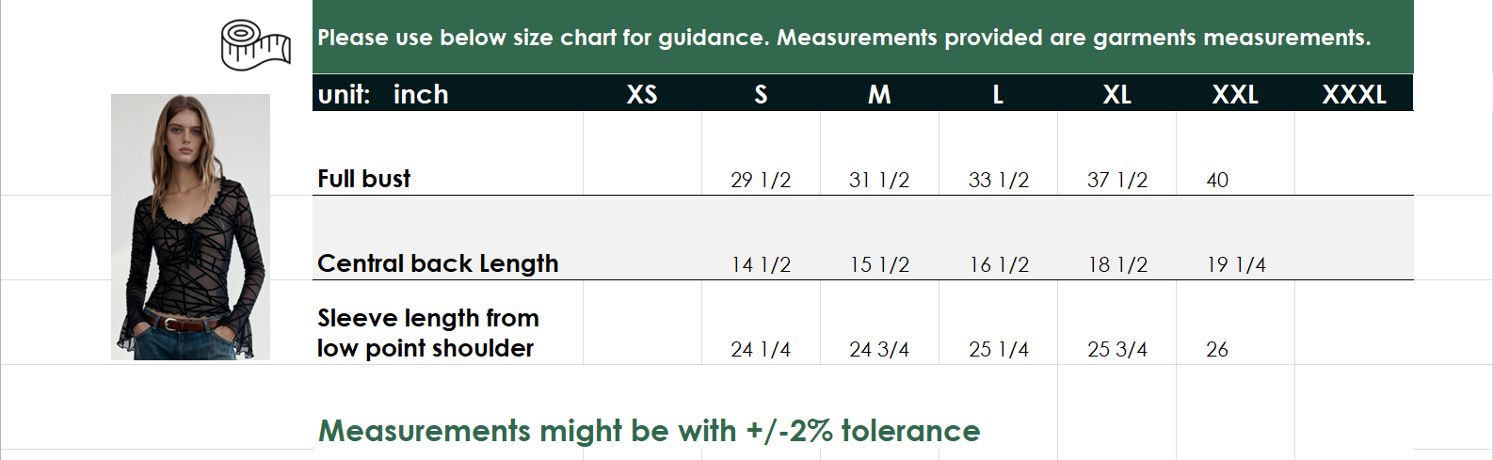Select the sleeve length value 24 3/4
1493x460 pixels.
879,349
